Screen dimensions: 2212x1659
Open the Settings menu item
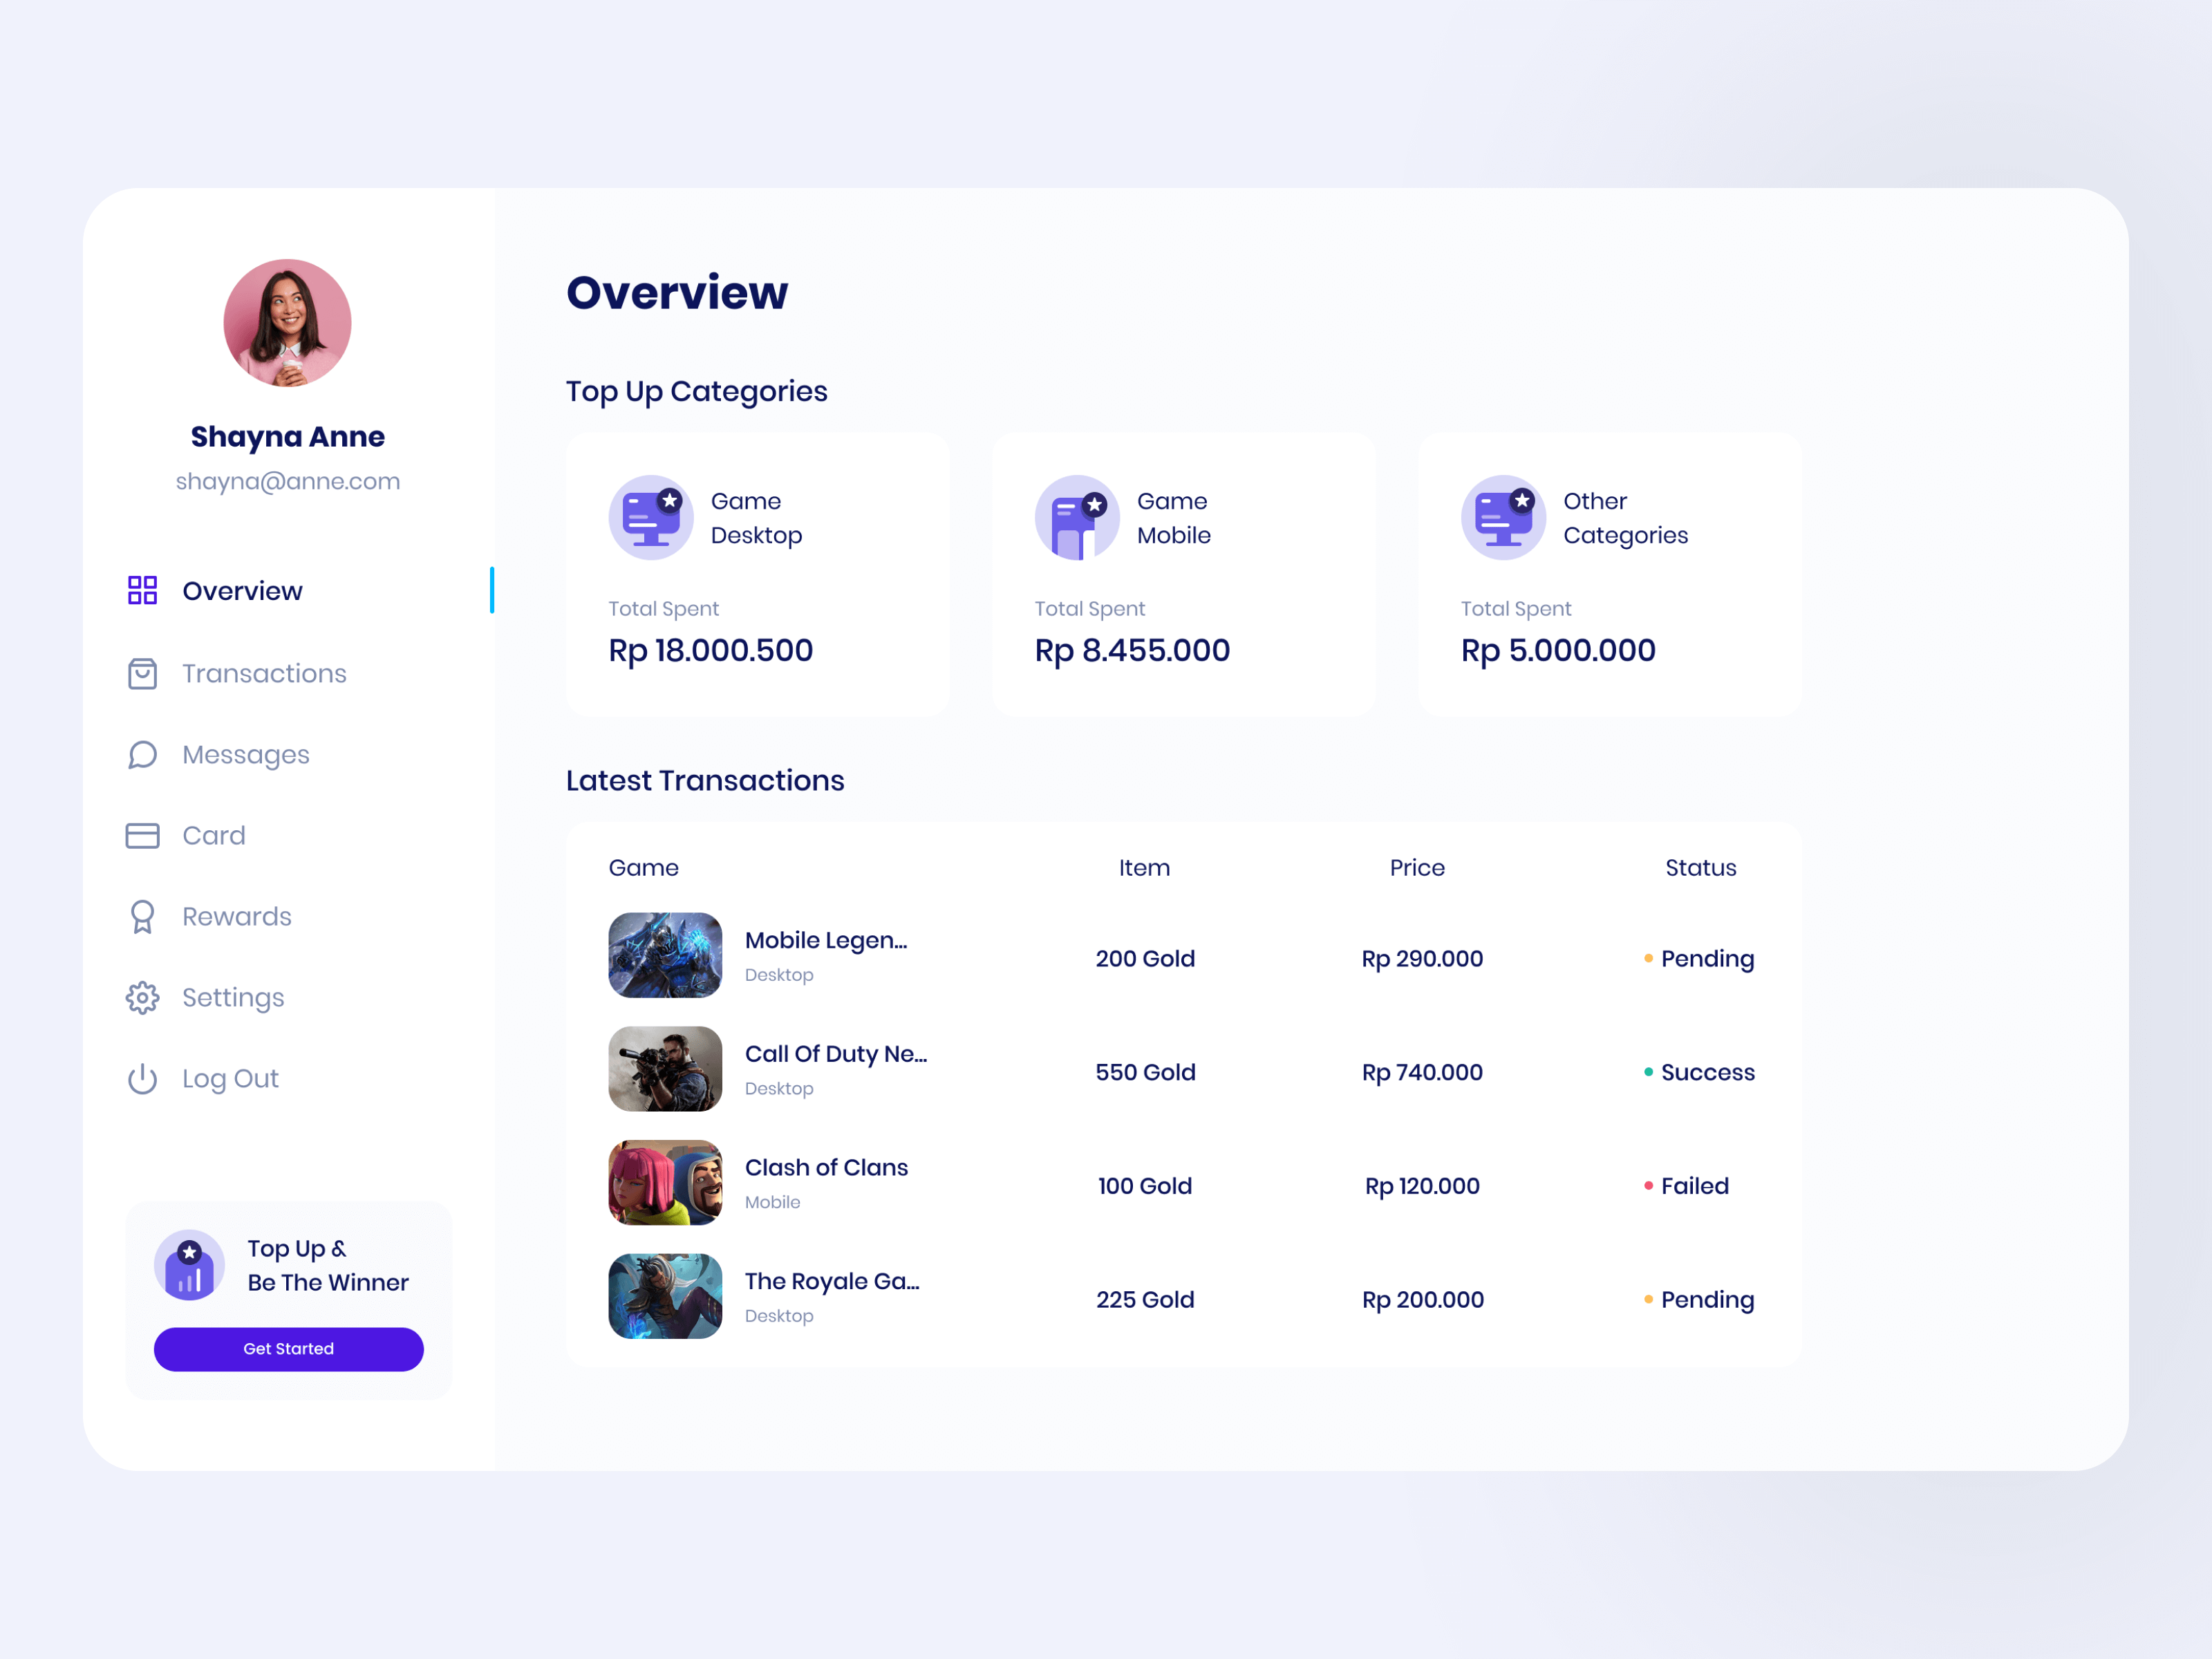pos(233,998)
